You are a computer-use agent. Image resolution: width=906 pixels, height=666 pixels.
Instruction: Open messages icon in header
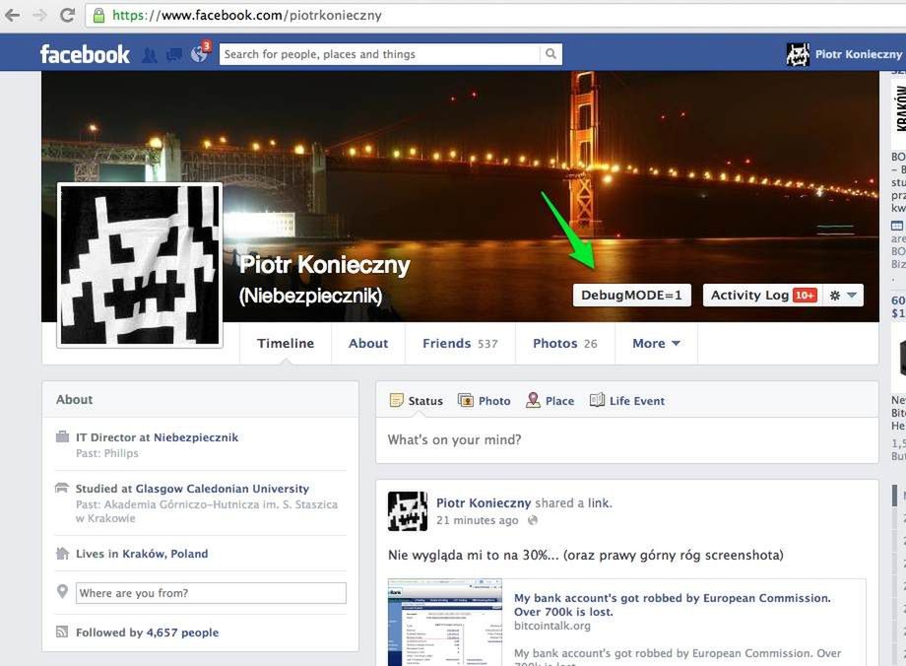pos(173,55)
